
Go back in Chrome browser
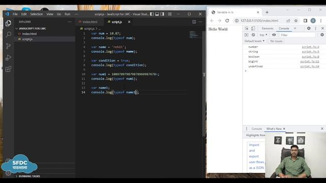tap(212, 20)
